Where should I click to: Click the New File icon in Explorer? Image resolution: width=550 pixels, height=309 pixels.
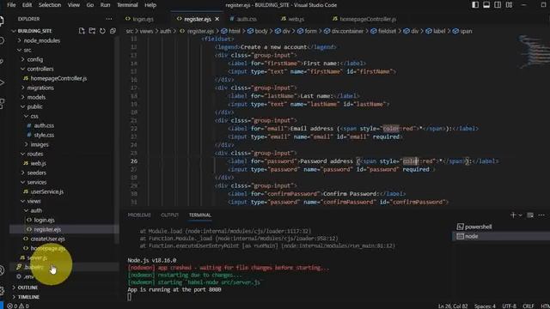coord(82,31)
